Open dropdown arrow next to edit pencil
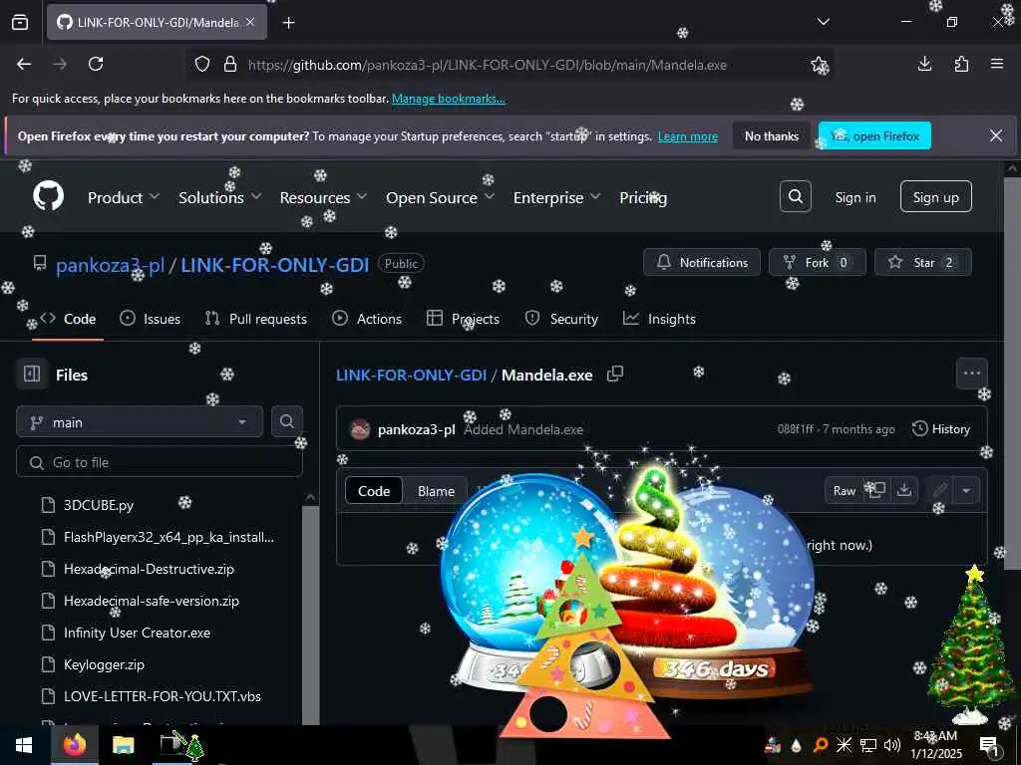This screenshot has width=1021, height=765. tap(966, 490)
